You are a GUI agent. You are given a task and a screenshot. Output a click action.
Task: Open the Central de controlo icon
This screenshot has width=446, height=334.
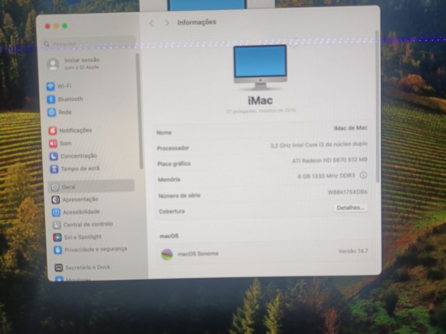57,225
